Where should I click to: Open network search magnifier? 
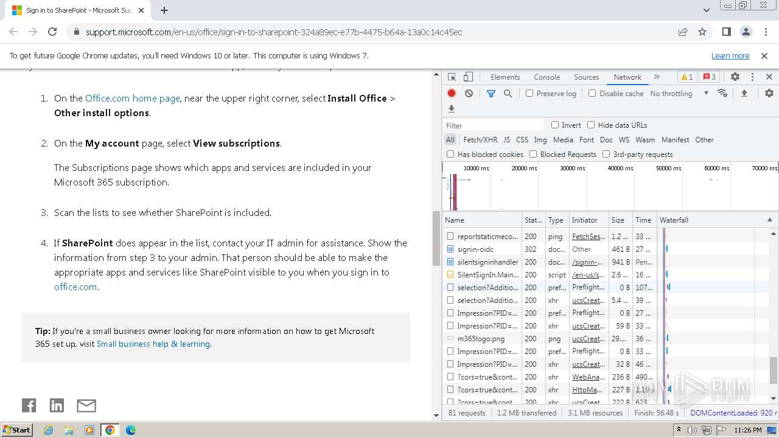click(x=508, y=93)
